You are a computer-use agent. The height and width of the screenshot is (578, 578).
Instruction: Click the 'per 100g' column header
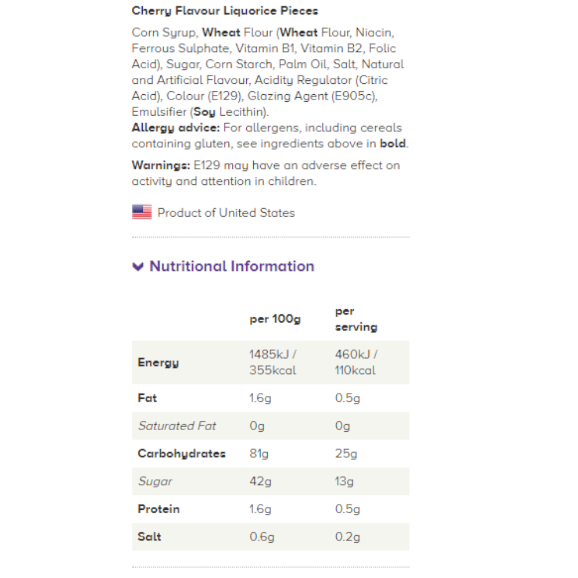275,319
